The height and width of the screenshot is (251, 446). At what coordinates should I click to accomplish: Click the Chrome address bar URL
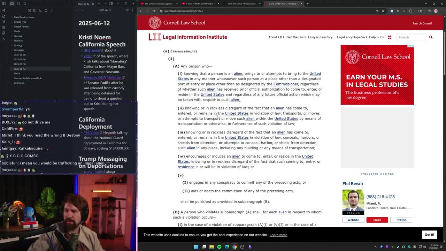click(184, 11)
